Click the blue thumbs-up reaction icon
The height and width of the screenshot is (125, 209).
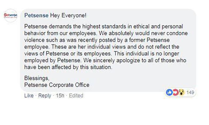pyautogui.click(x=169, y=92)
